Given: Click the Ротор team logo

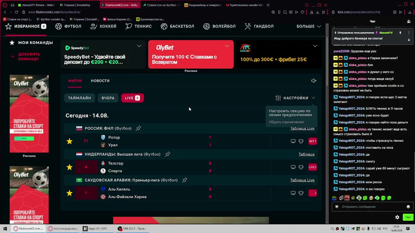Looking at the screenshot, I should point(103,138).
